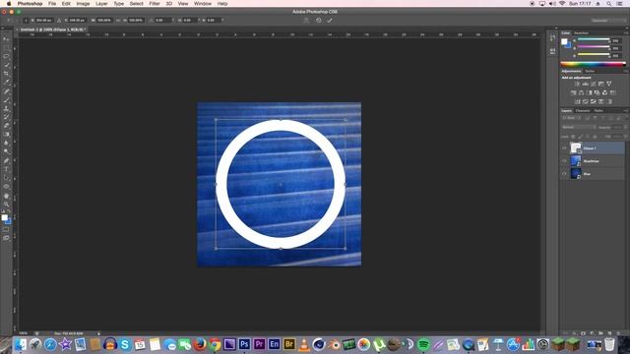Open the Color panel flyout menu

626,32
